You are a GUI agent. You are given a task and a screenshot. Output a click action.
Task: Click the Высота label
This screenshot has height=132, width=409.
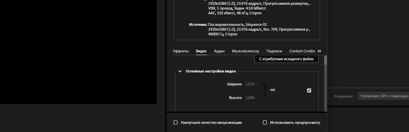coord(236,98)
